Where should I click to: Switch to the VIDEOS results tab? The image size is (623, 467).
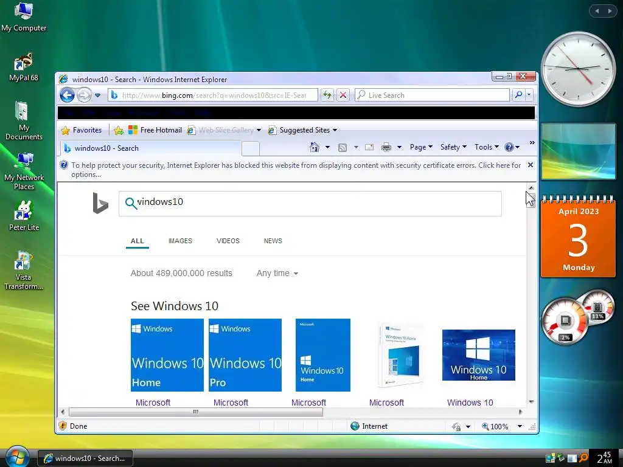coord(228,241)
